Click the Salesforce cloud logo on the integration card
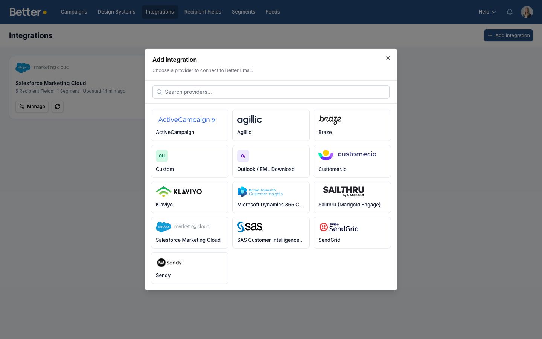 [23, 68]
